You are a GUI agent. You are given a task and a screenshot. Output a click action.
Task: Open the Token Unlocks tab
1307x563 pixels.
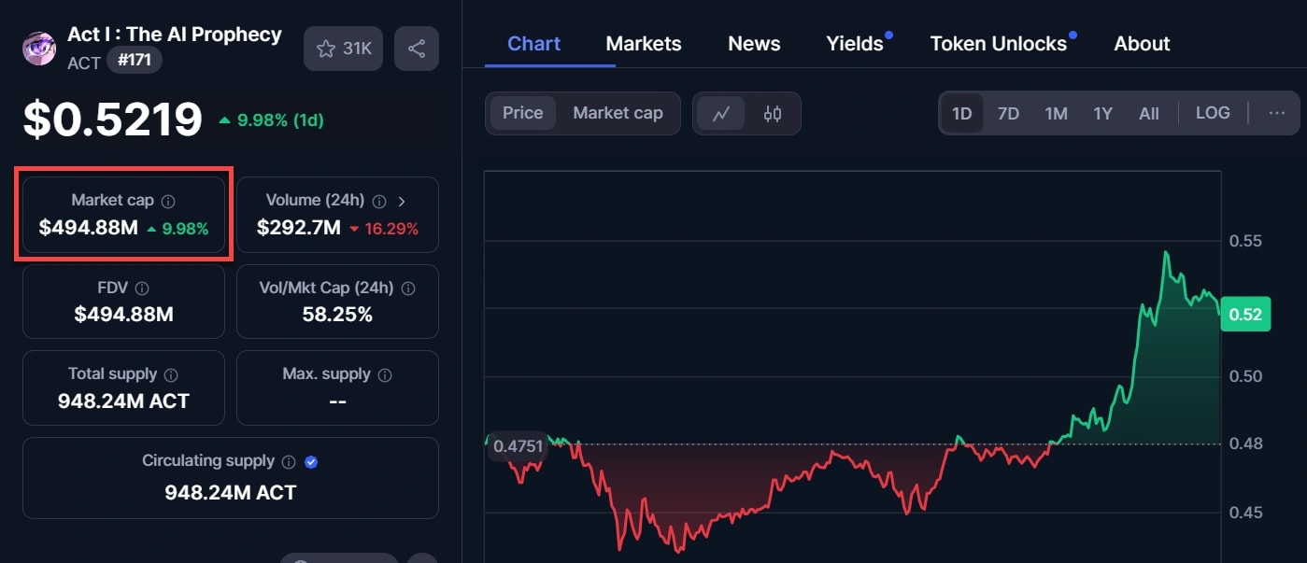(998, 44)
